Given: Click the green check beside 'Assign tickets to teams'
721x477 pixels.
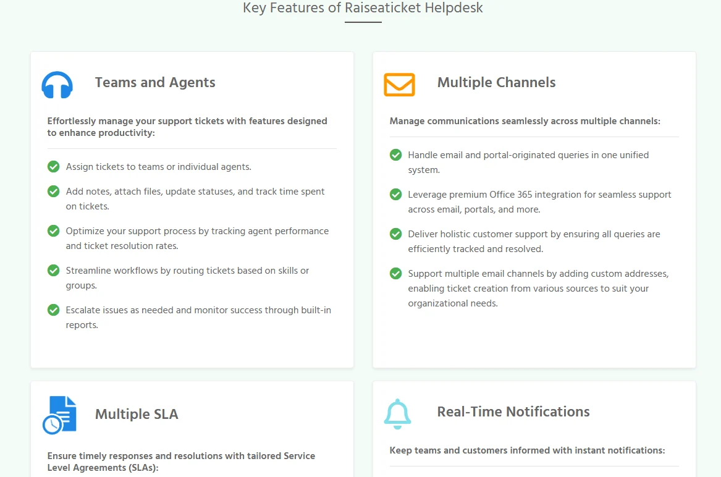Looking at the screenshot, I should click(53, 166).
